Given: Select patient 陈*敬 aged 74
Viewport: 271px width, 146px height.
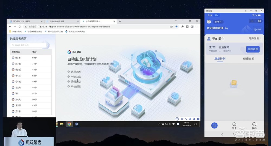Looking at the screenshot, I should coord(31,64).
